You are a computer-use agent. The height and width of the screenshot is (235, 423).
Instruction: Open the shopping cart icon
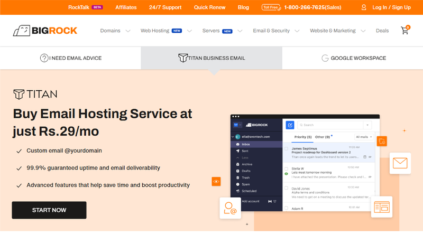pyautogui.click(x=405, y=30)
